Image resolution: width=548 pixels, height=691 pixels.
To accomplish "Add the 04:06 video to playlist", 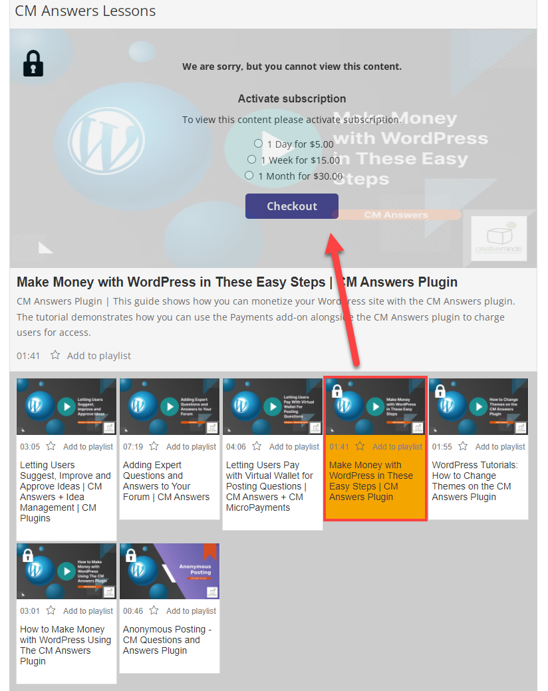I will 294,446.
